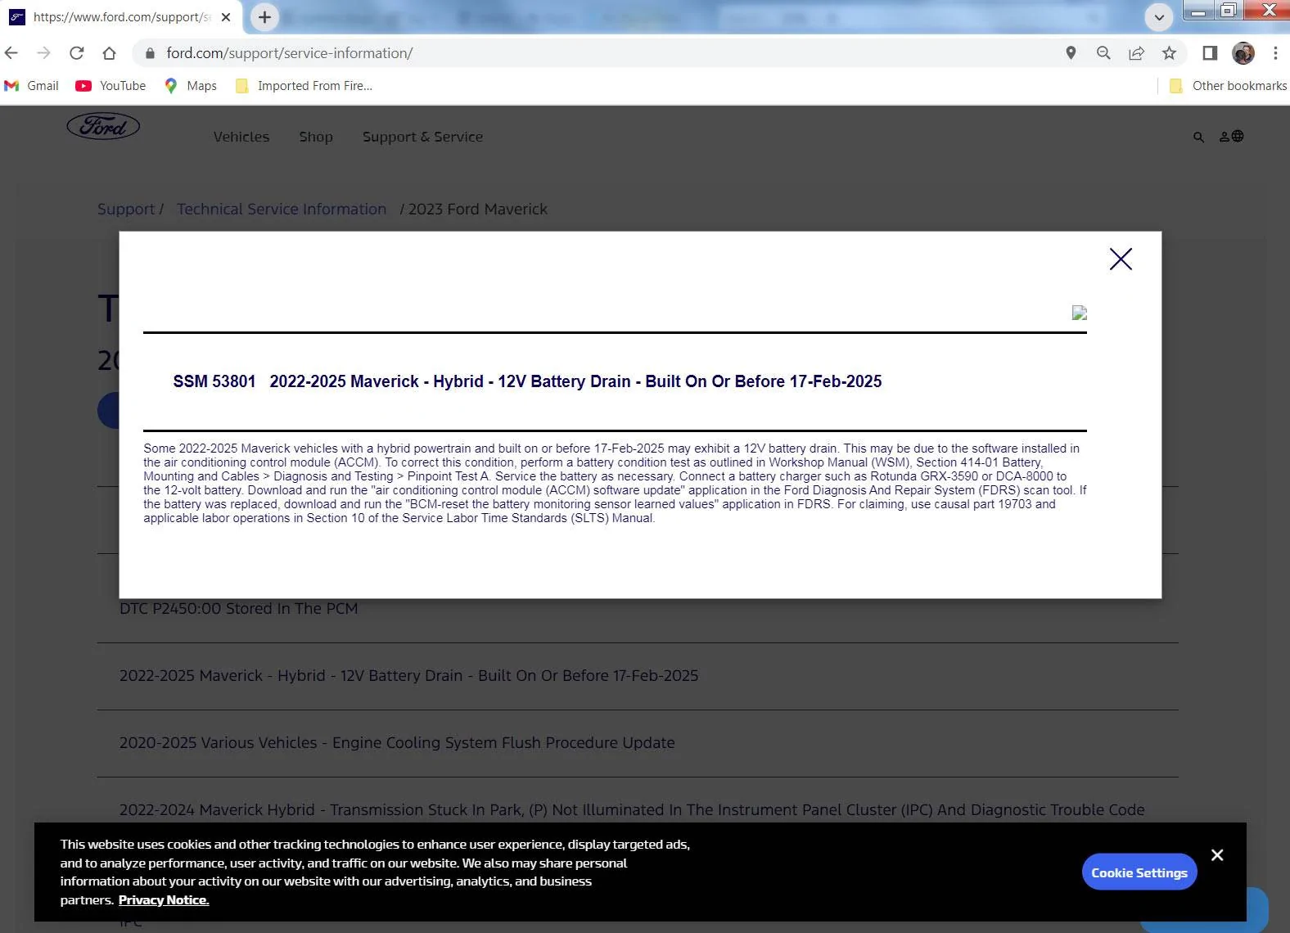This screenshot has height=933, width=1290.
Task: Select the ford.com browser tab
Action: click(x=121, y=17)
